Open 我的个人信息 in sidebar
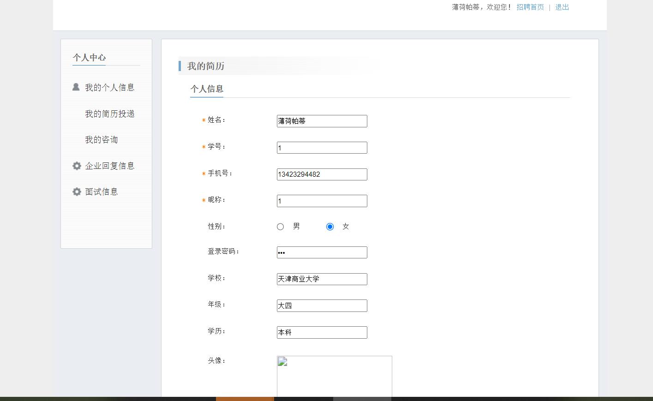653x401 pixels. tap(109, 87)
